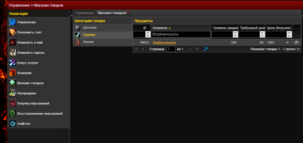Screen dimensions: 303x143
Task: Click the ID cell 49623
Action: point(145,42)
